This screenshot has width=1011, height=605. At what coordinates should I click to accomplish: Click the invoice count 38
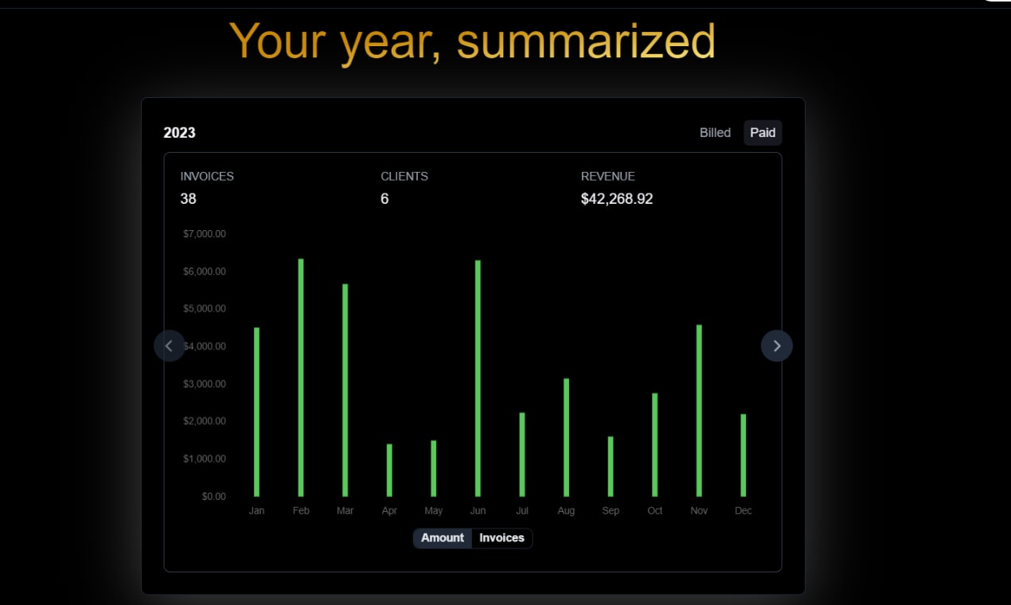pos(188,199)
